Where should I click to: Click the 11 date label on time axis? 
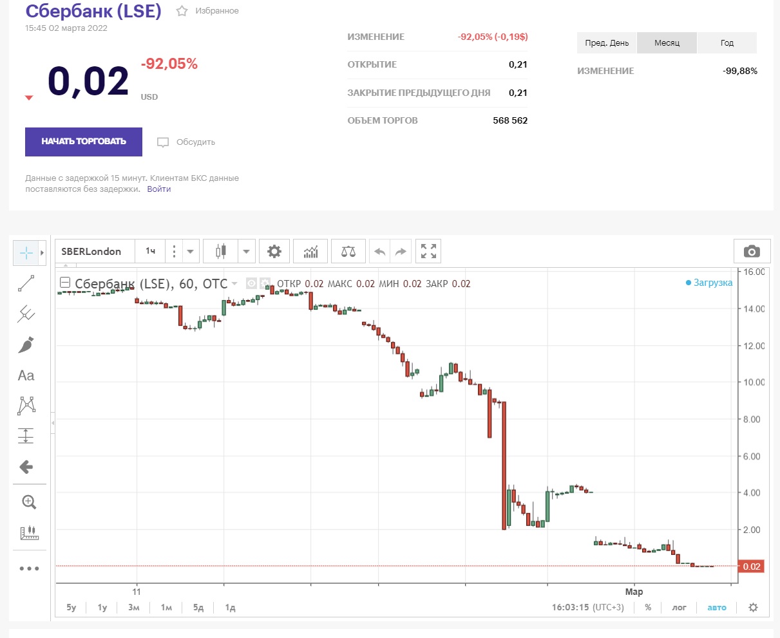point(137,592)
